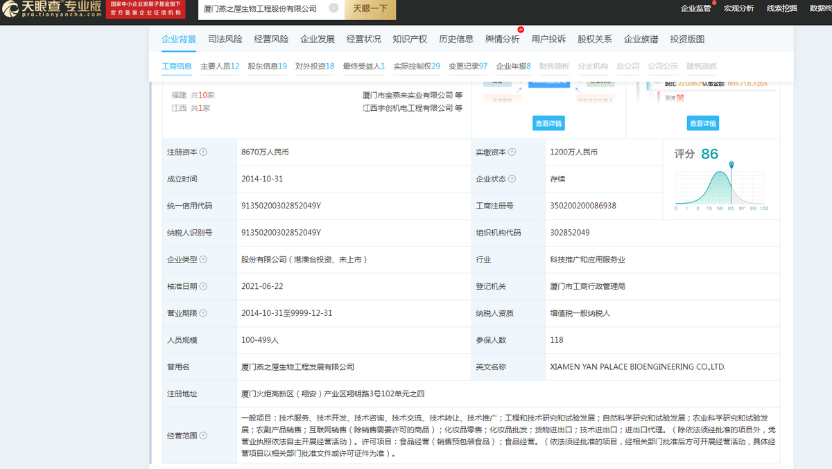Click the score marker pin on the chart
This screenshot has height=469, width=832.
tap(731, 165)
